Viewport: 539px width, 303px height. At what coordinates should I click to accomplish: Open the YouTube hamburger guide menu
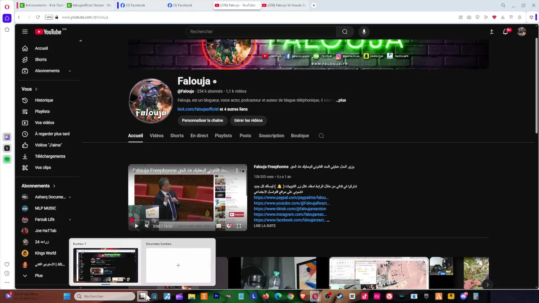pos(25,32)
